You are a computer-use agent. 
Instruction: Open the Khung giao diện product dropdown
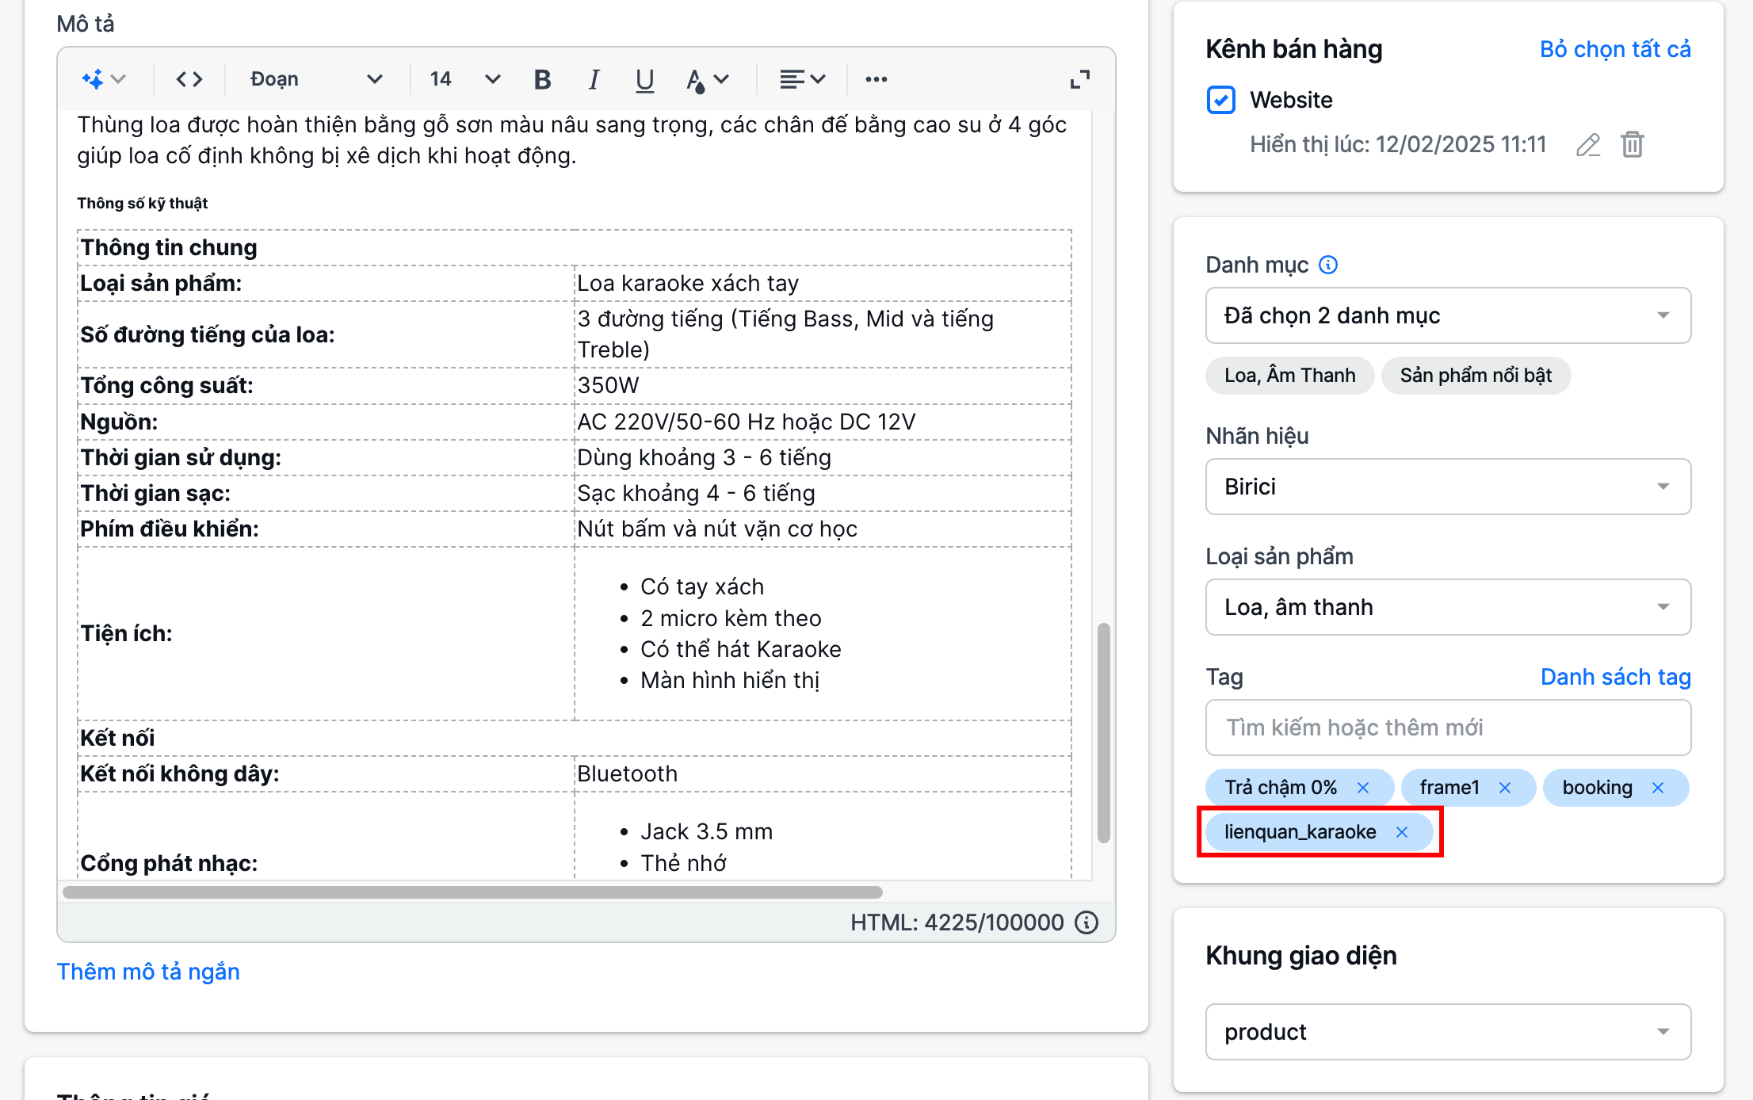tap(1447, 1032)
